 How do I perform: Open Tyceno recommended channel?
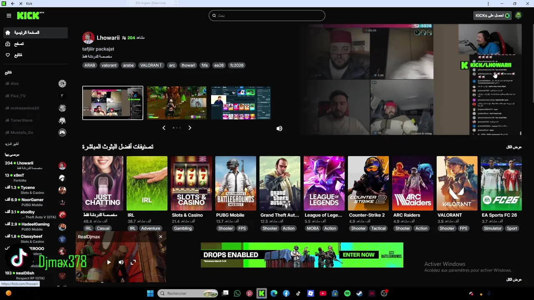click(35, 190)
